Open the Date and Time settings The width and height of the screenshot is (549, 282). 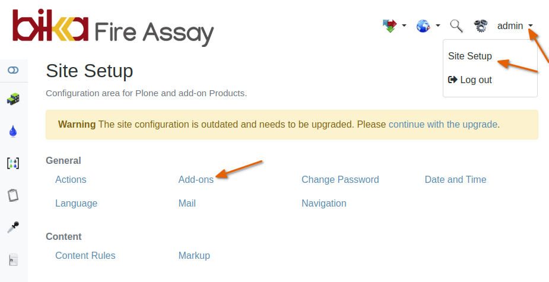(455, 179)
